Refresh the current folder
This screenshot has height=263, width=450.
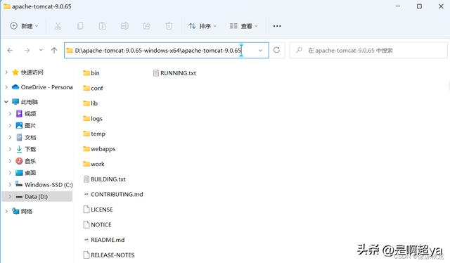[276, 50]
